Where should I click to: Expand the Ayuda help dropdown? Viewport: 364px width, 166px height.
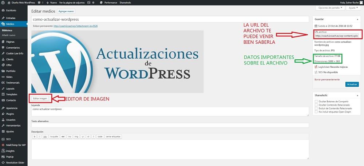(x=353, y=8)
